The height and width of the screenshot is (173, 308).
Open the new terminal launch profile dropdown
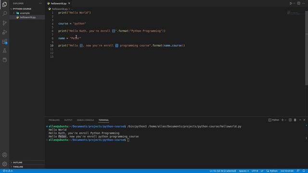[x=285, y=120]
